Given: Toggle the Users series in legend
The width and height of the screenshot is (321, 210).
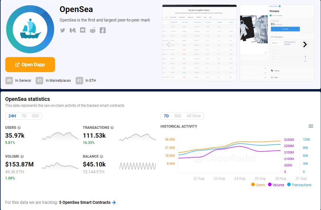Looking at the screenshot, I should (x=258, y=185).
